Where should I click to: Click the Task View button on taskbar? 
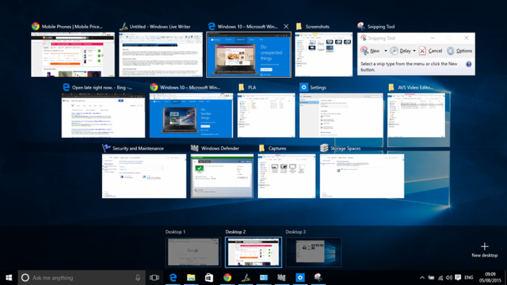point(154,277)
